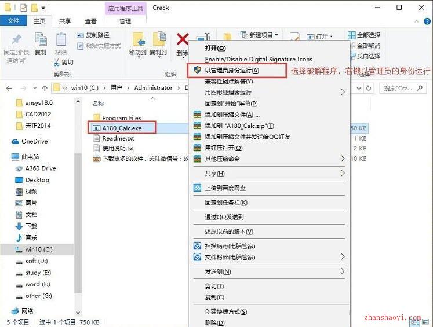Click Select All in ribbon
Viewport: 433px width, 327px height.
(364, 35)
